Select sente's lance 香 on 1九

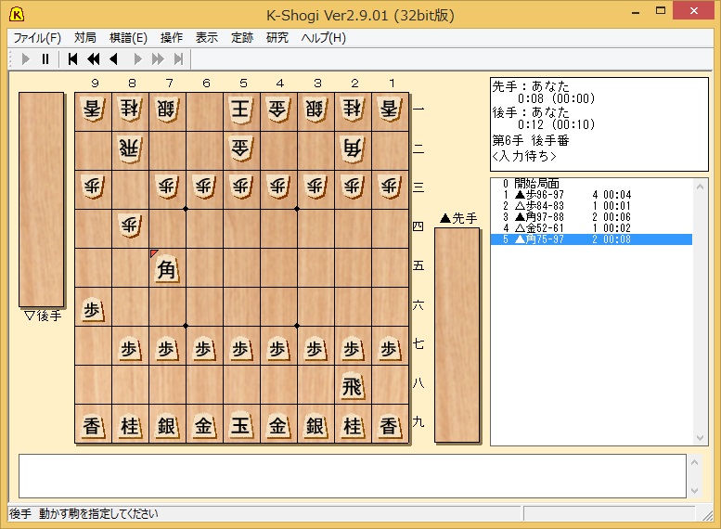pos(390,424)
